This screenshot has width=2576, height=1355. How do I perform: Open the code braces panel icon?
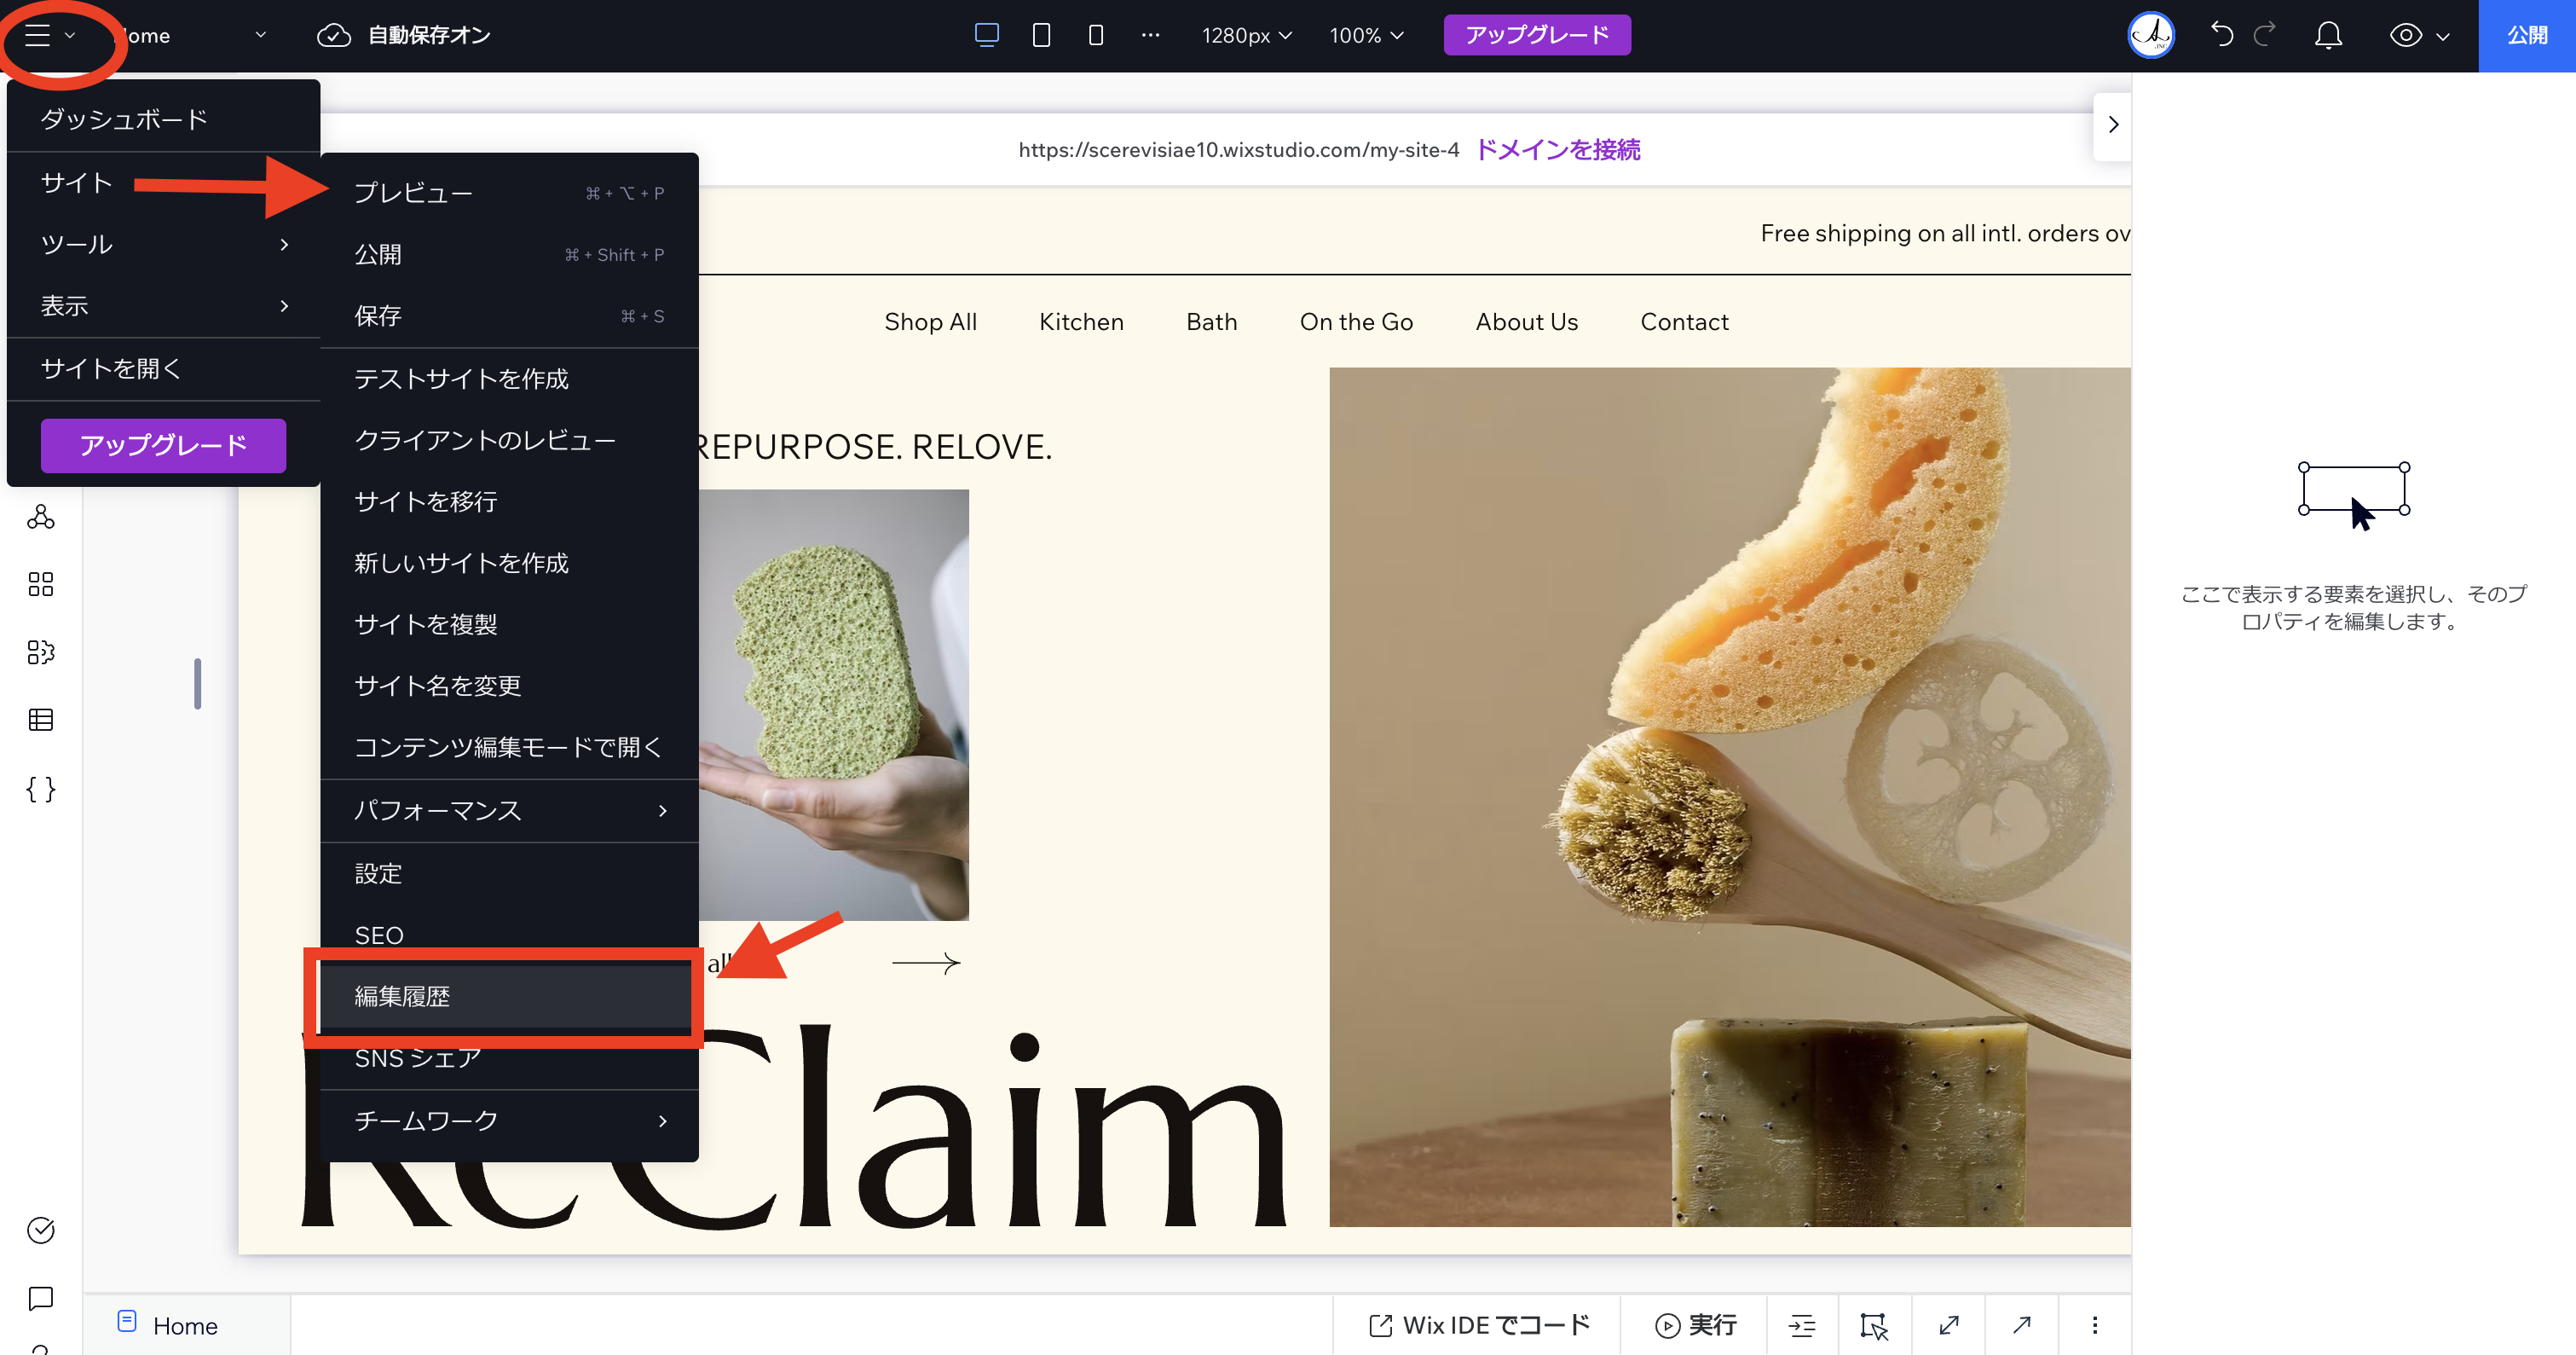tap(41, 790)
